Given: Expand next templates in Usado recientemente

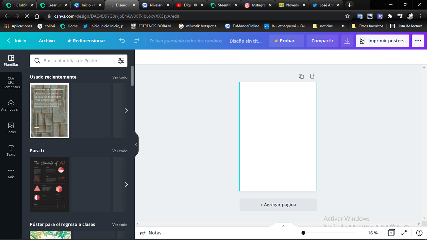Looking at the screenshot, I should [126, 111].
